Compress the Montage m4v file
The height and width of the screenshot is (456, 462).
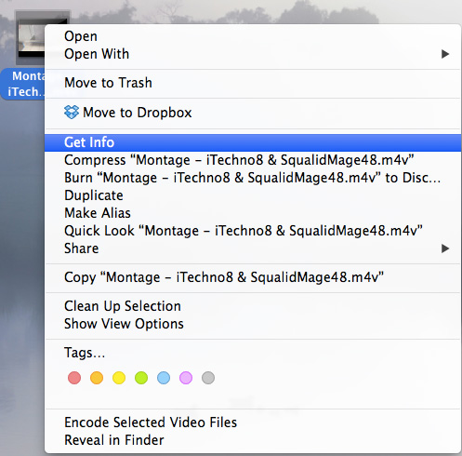point(253,160)
